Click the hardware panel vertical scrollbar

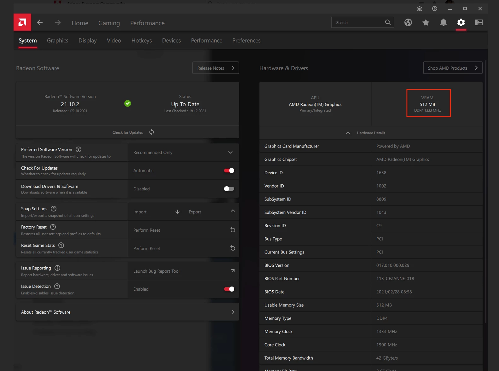pyautogui.click(x=486, y=192)
